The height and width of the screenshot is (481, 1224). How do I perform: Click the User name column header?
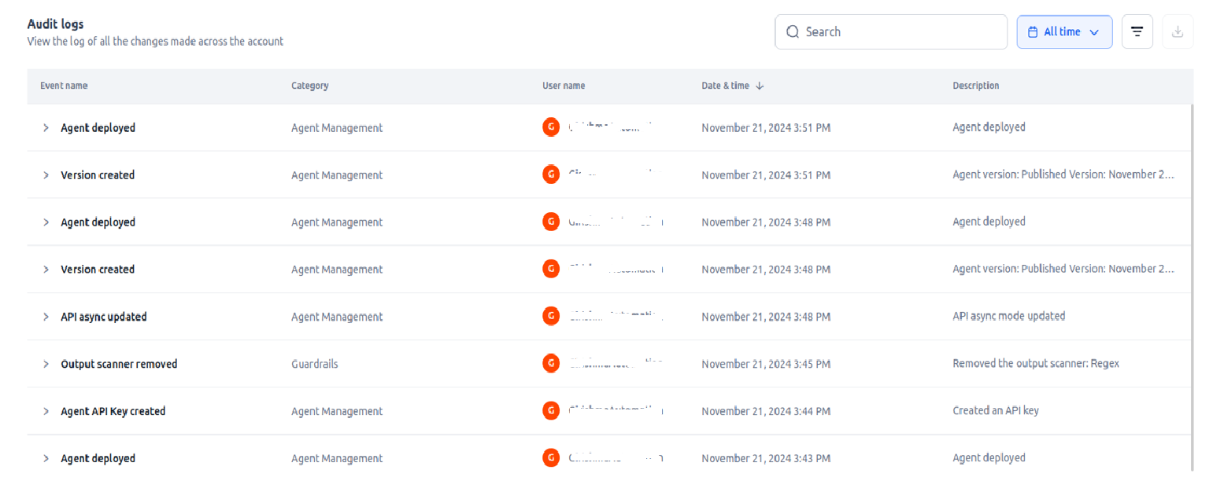pyautogui.click(x=564, y=86)
